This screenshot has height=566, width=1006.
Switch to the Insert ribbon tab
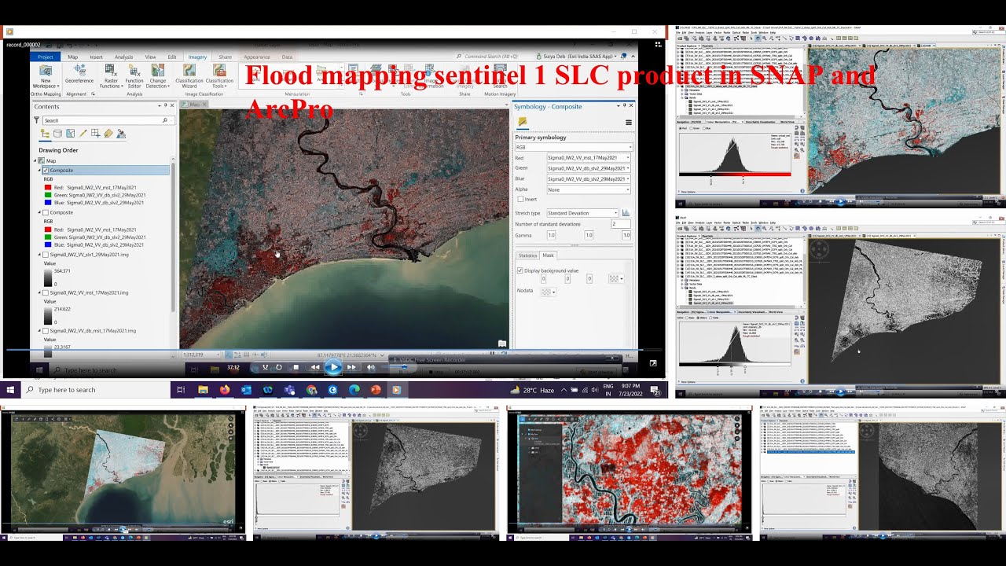point(96,57)
